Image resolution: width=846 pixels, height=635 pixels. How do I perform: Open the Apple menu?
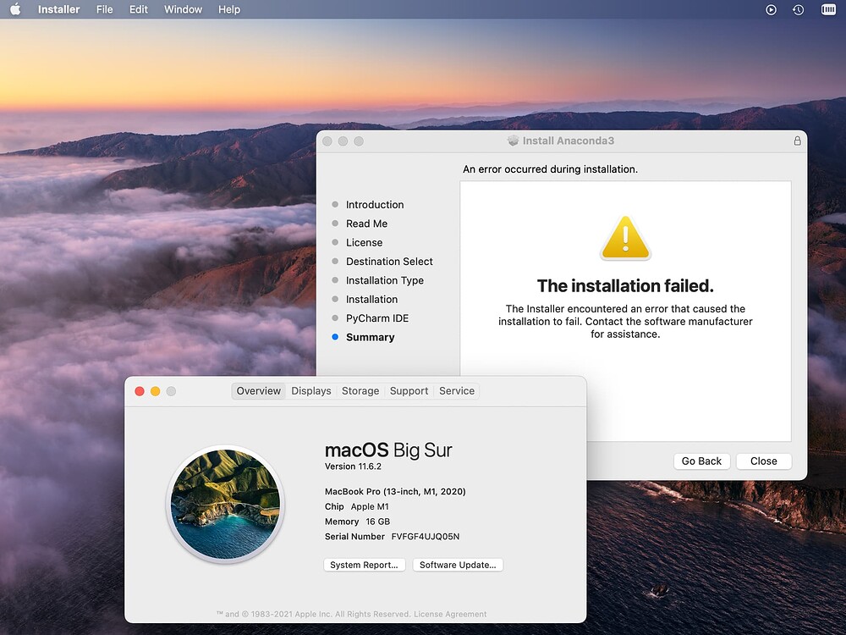click(x=15, y=9)
